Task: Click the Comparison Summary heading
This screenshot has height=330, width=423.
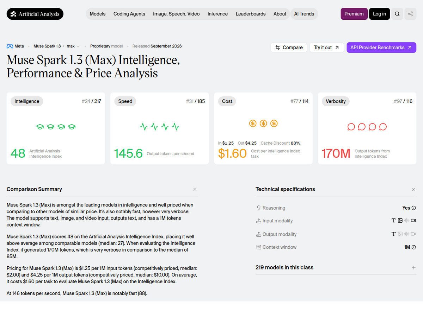Action: (x=34, y=189)
